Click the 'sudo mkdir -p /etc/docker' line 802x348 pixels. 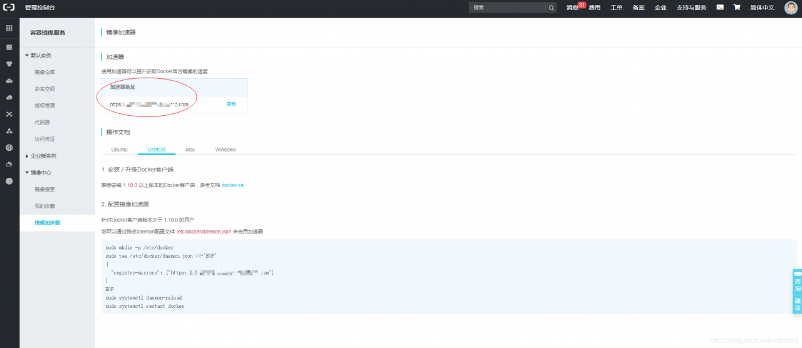pos(140,248)
